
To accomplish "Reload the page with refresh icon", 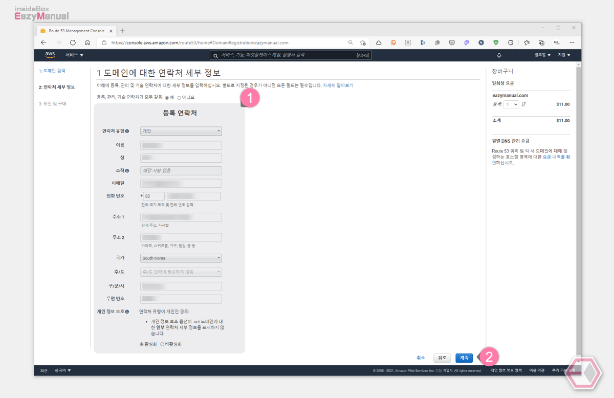I will 73,42.
